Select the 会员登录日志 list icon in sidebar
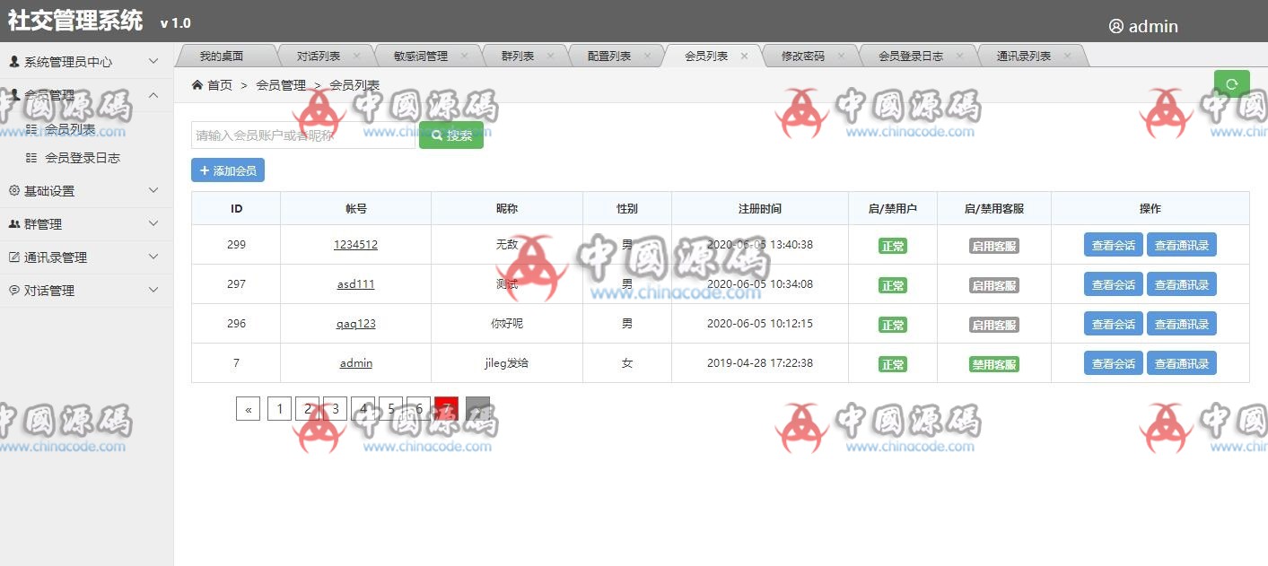Screen dimensions: 1268x566 (33, 157)
